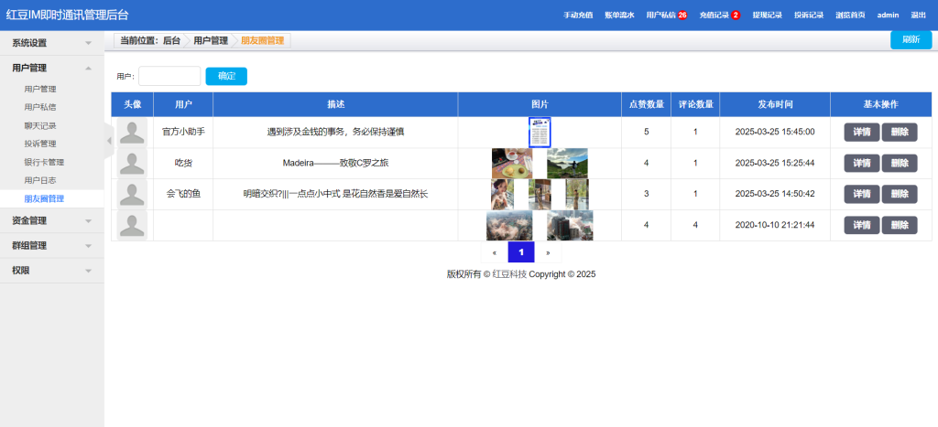
Task: Click the 刷新 button
Action: [911, 40]
